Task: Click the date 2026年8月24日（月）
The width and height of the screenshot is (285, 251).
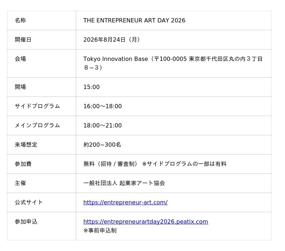Action: (x=112, y=40)
